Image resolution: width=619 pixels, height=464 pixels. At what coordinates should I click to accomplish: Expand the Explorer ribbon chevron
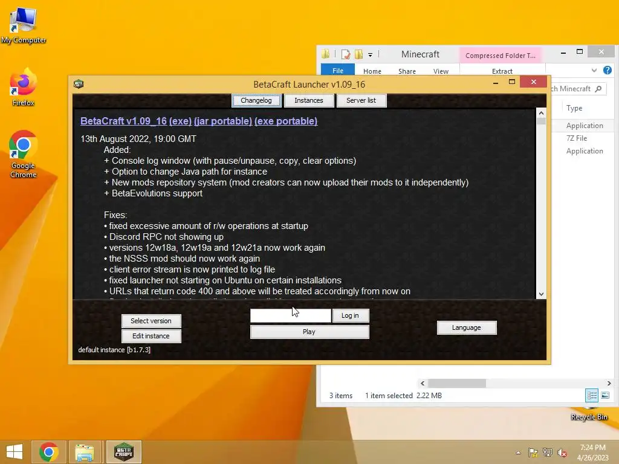(594, 70)
